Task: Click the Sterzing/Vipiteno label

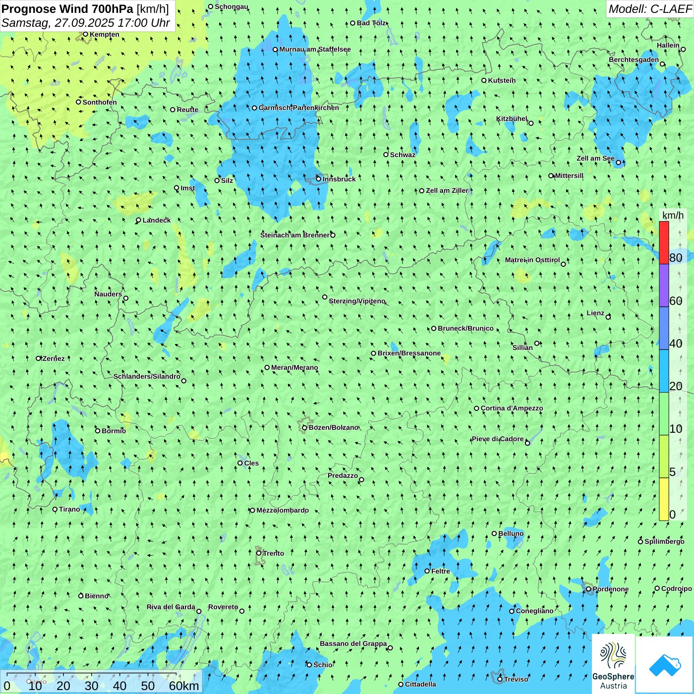Action: pyautogui.click(x=357, y=301)
